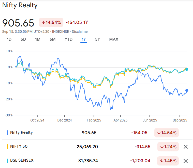Click the -1,203.04 Sensex change
193x168 pixels.
click(140, 161)
